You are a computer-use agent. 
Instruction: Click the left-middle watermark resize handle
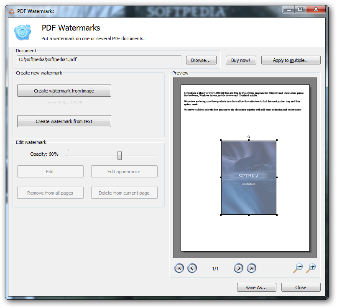click(221, 177)
